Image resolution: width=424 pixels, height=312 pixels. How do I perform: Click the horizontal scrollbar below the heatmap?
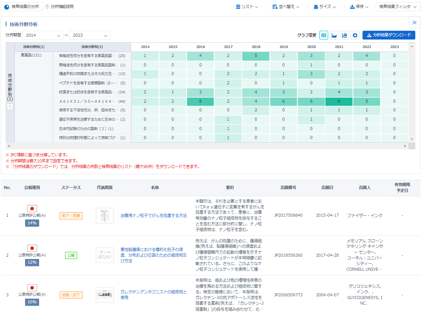point(207,146)
